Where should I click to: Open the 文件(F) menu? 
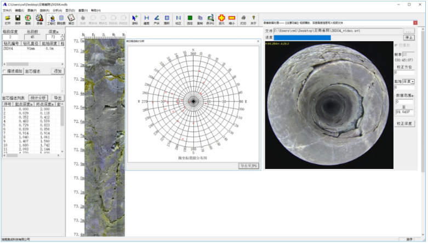tap(7, 10)
